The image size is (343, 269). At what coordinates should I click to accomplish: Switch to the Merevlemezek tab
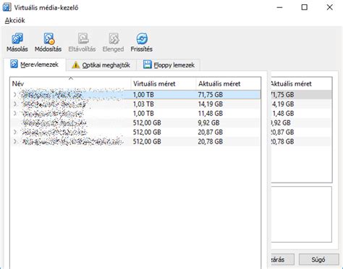tap(35, 65)
